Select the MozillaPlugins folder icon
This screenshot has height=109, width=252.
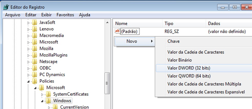(x=35, y=55)
